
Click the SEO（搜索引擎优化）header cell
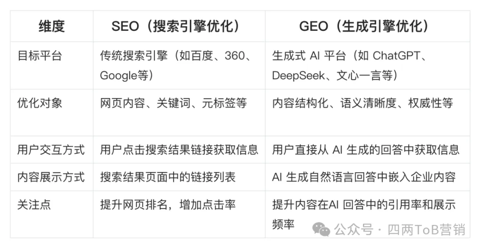179,26
